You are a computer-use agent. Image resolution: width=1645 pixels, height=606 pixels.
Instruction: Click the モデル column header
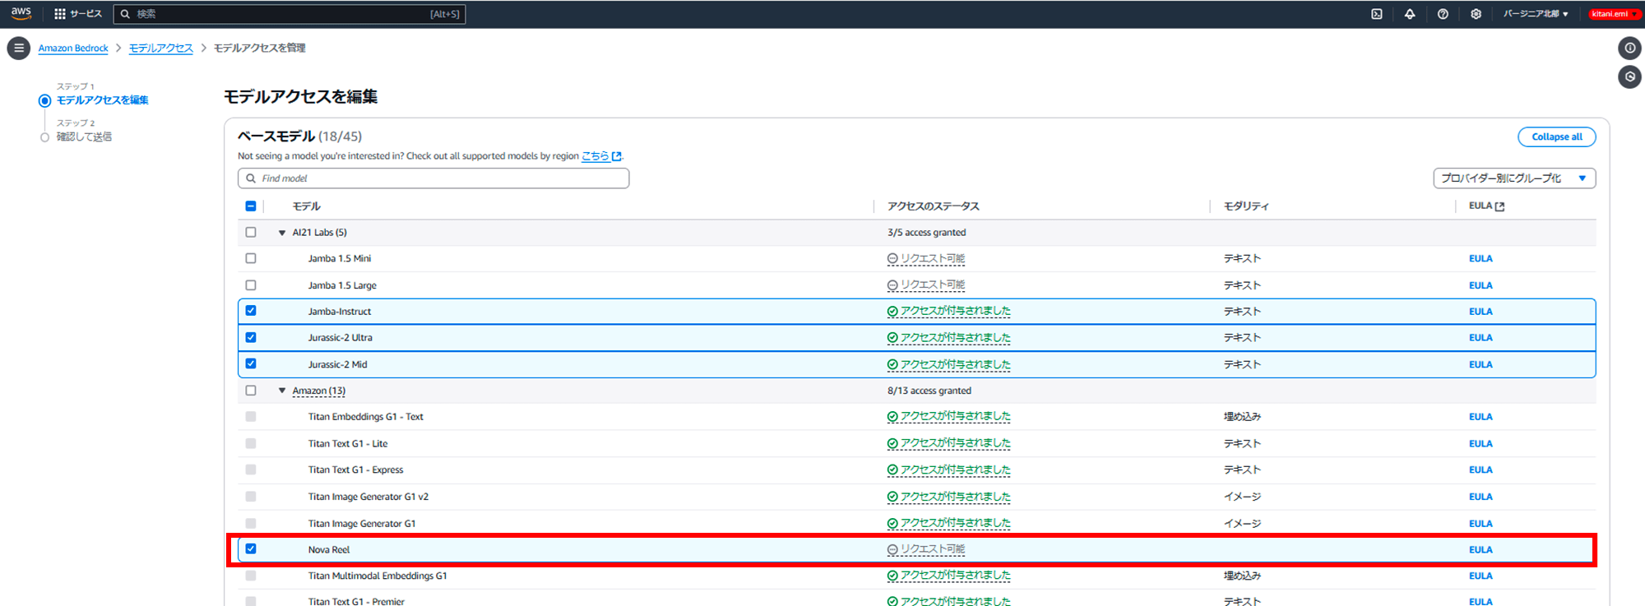coord(306,206)
